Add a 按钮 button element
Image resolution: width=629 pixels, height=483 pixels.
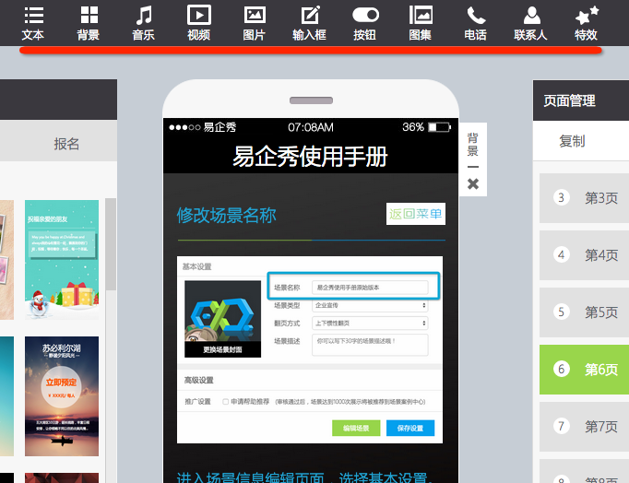[365, 23]
